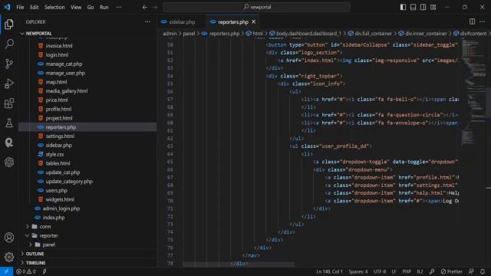Open the ChatGPT extension icon in activity bar
This screenshot has width=491, height=276.
[9, 162]
